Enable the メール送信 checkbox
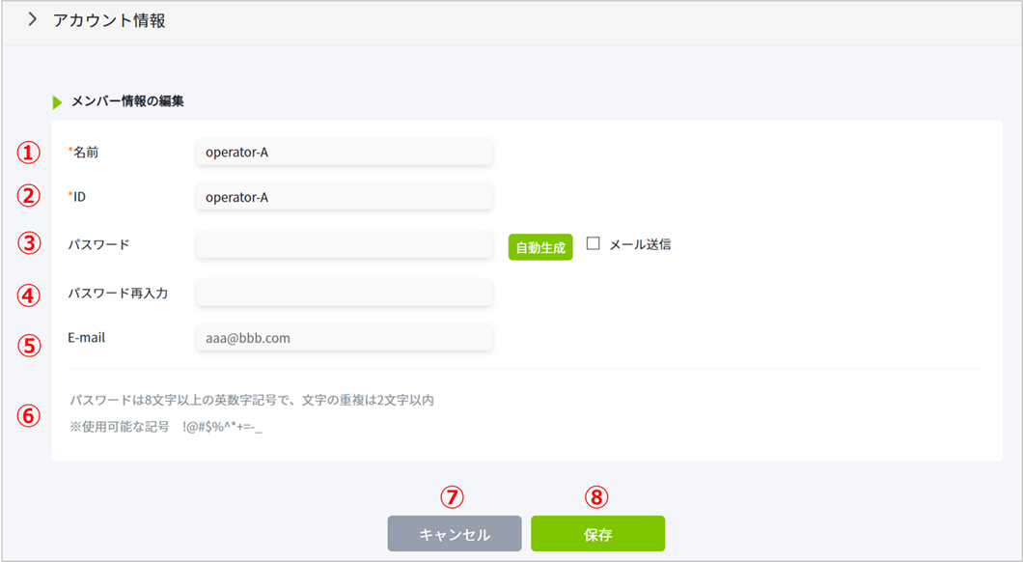This screenshot has width=1023, height=562. coord(594,244)
